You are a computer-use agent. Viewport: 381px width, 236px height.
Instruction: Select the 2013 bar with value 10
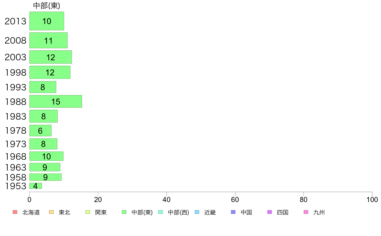[x=47, y=21]
